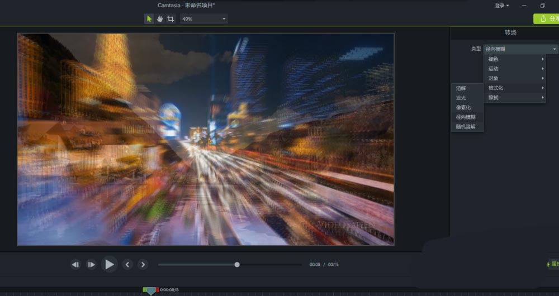Click the 00:15 total duration text
Screen dimensions: 559x296
(x=333, y=265)
